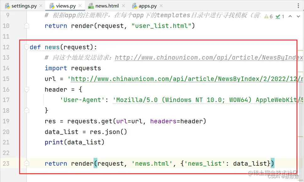Viewport: 304px width, 182px height.
Task: Click the HTML file icon on news.html tab
Action: [x=90, y=6]
